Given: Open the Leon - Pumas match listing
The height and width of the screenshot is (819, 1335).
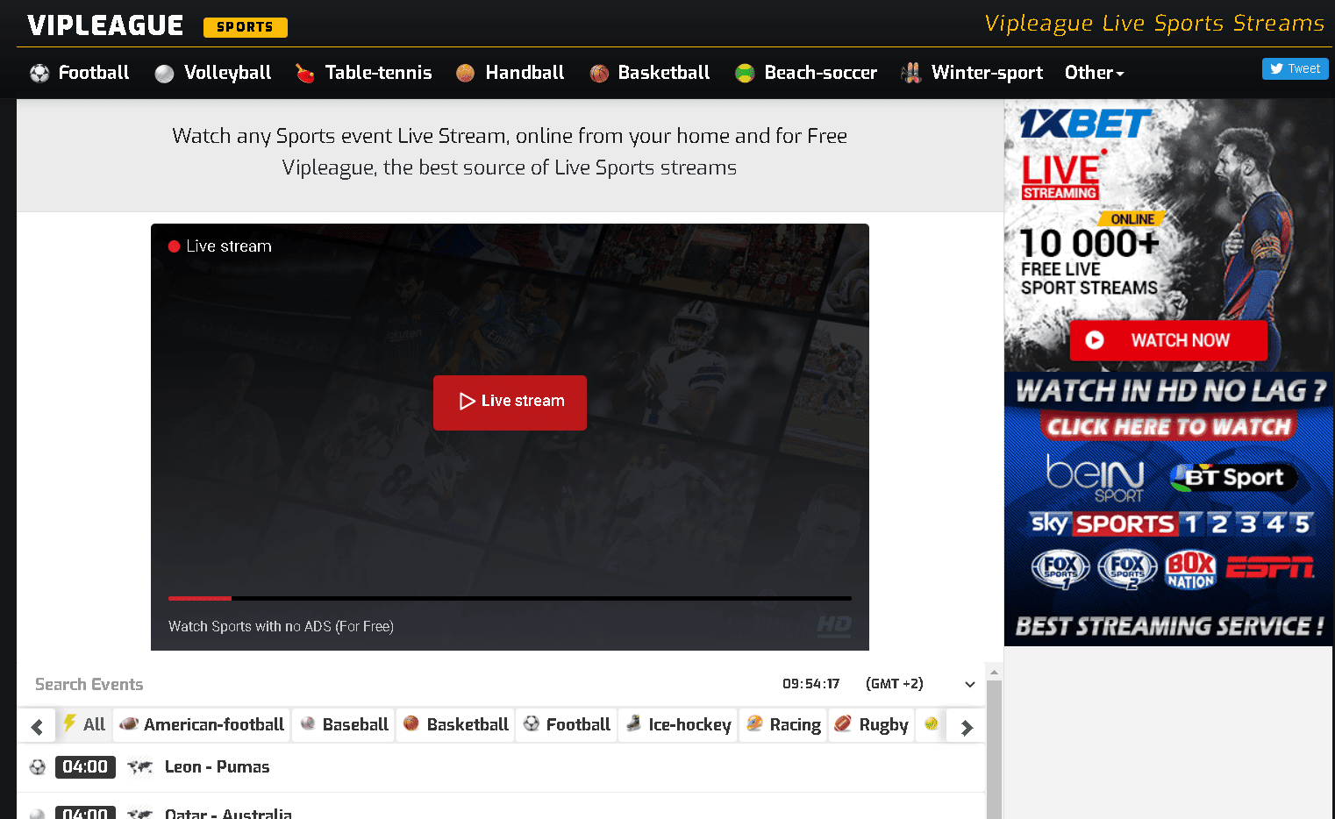Looking at the screenshot, I should [x=217, y=766].
